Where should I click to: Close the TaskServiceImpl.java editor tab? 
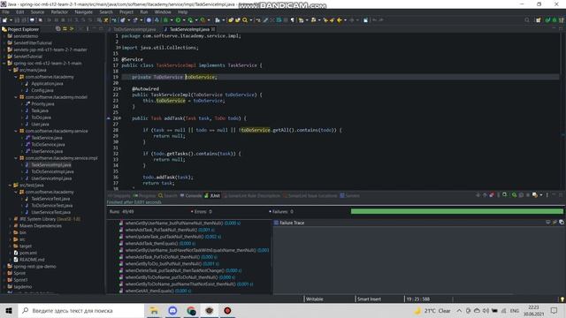coord(213,29)
